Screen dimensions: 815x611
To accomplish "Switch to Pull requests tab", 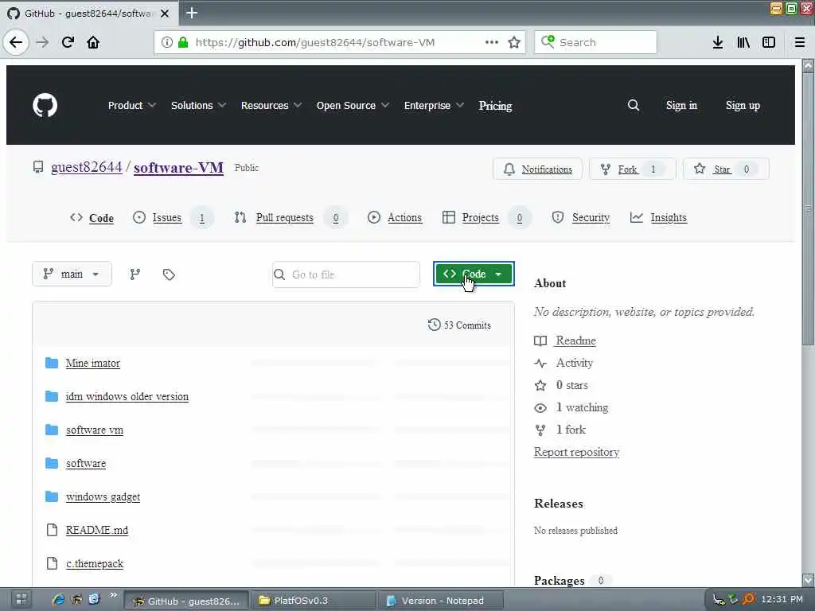I will click(291, 218).
